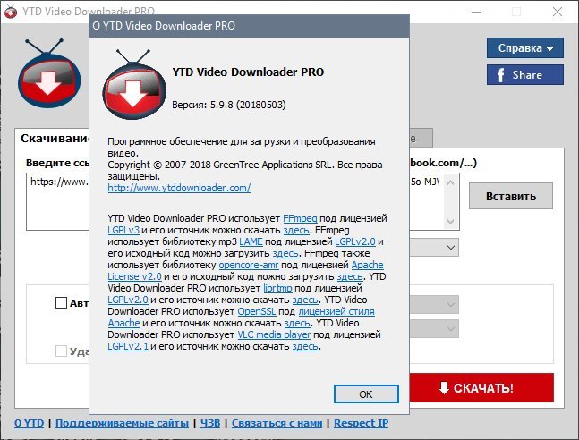Image resolution: width=579 pixels, height=440 pixels.
Task: Click the Facebook Share button
Action: point(525,75)
